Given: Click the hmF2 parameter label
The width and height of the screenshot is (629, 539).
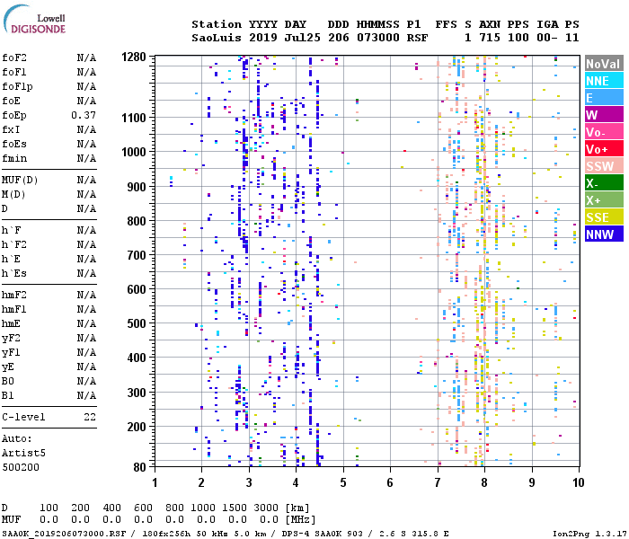Looking at the screenshot, I should [x=14, y=296].
